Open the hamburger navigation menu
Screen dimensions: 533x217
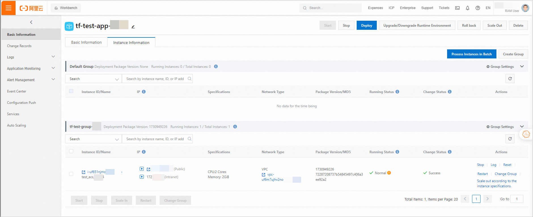[x=9, y=8]
